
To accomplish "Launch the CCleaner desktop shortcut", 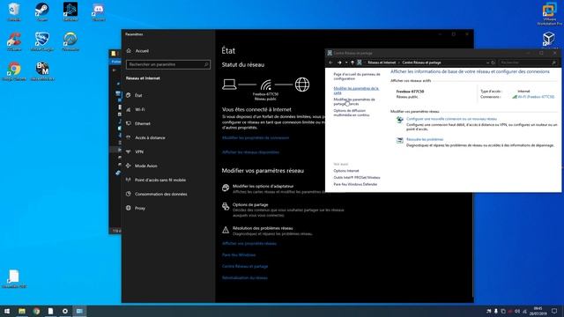I will click(x=14, y=41).
